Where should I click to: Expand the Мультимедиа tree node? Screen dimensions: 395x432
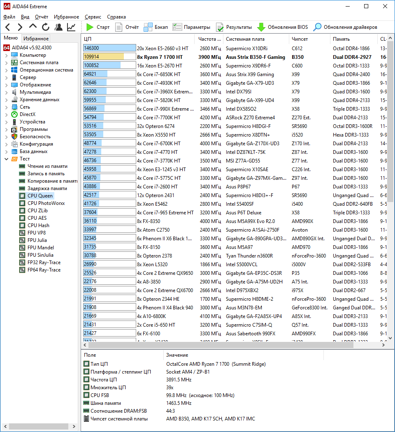point(6,92)
